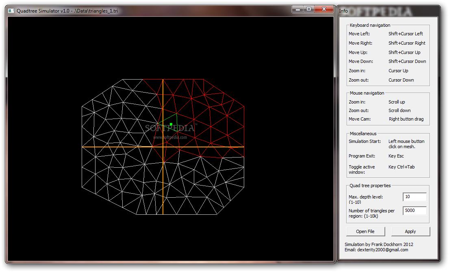Click the 'Move Left:' label

359,34
